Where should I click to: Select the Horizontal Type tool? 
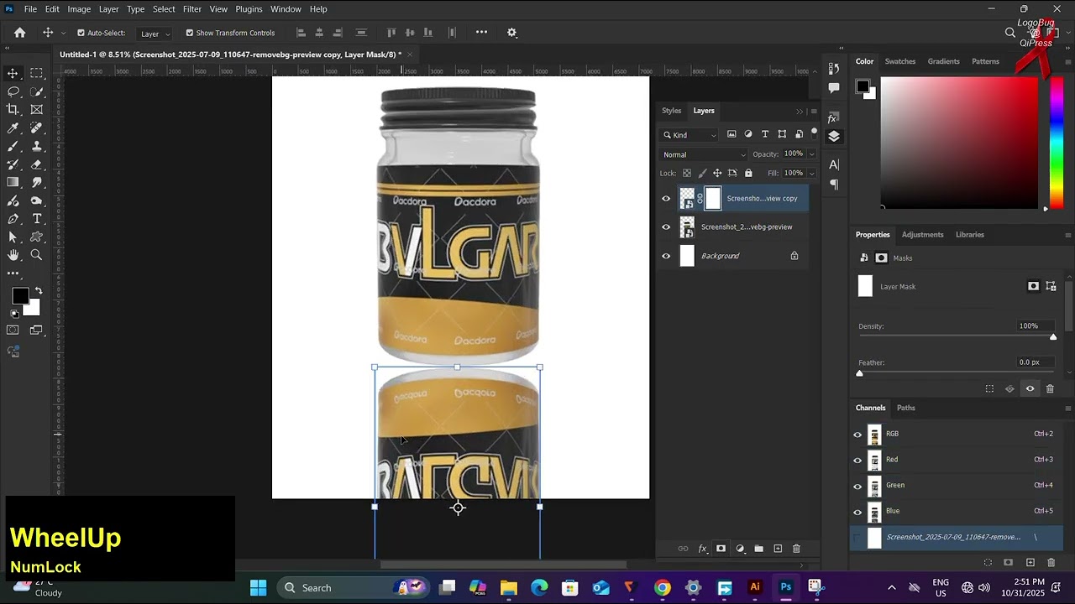coord(37,219)
